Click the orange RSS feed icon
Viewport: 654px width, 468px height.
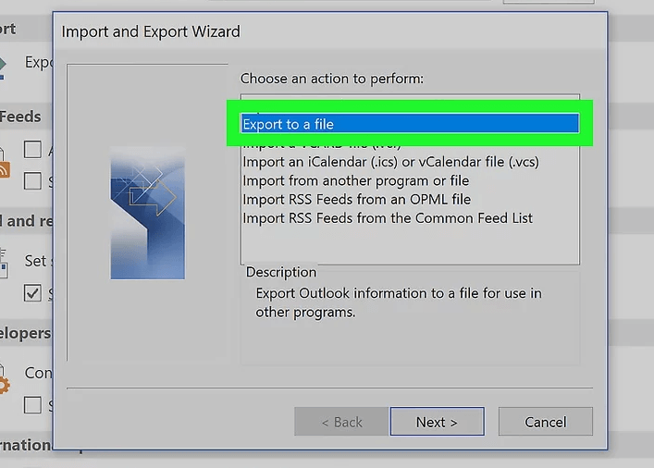coord(4,168)
